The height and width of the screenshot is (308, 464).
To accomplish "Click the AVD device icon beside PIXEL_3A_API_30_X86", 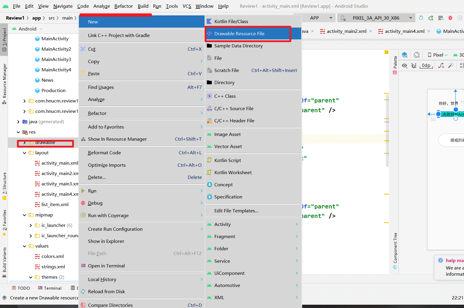I will pyautogui.click(x=343, y=18).
